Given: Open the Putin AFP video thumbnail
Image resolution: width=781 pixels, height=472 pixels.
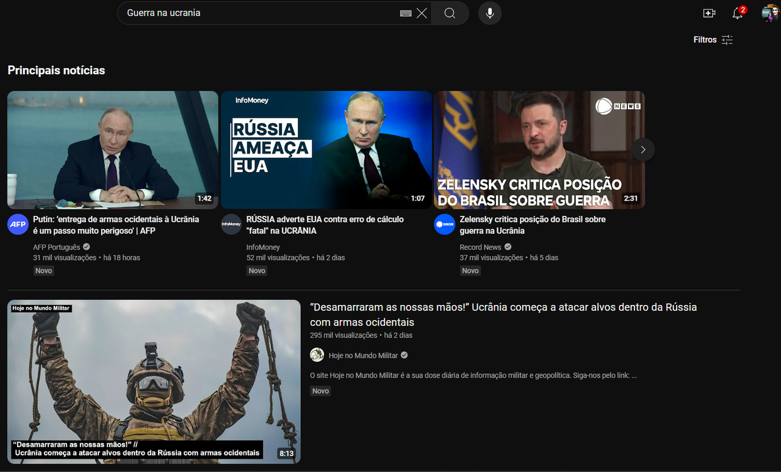Looking at the screenshot, I should click(x=113, y=150).
